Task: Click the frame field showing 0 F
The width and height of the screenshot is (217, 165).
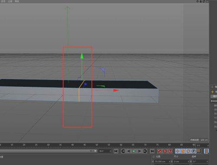Action: click(202, 145)
